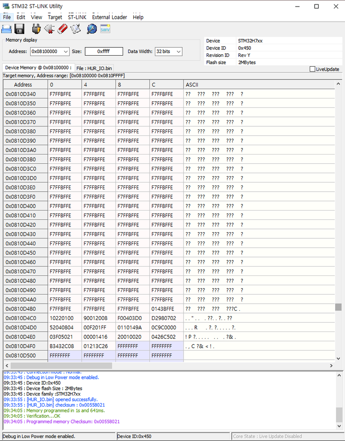Enable the LiveUpdate checkbox

click(312, 69)
